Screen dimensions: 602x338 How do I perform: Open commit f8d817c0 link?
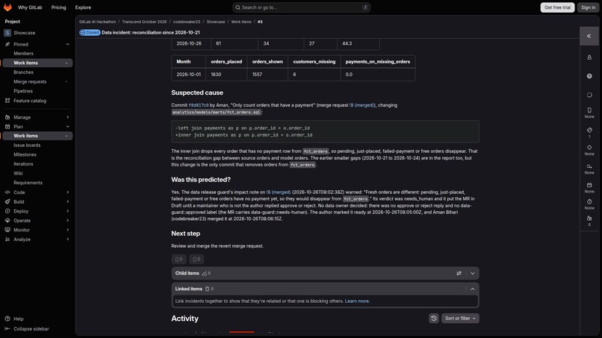199,105
